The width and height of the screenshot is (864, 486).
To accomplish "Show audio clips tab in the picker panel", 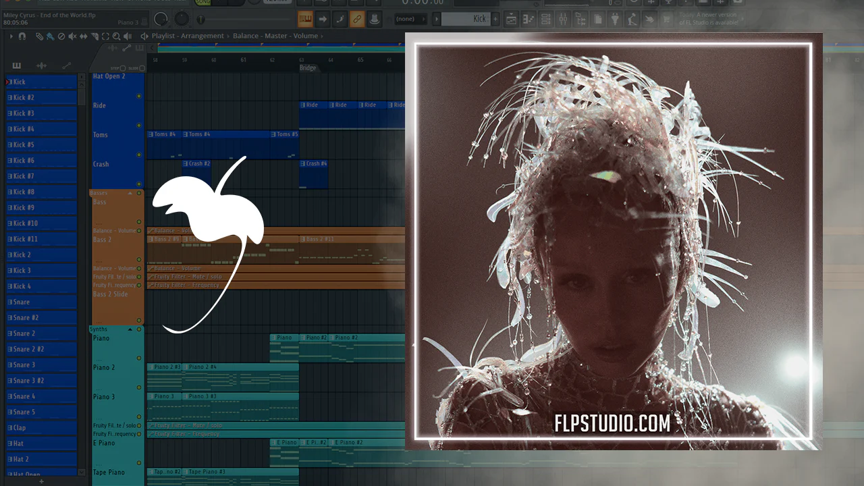I will pyautogui.click(x=41, y=65).
